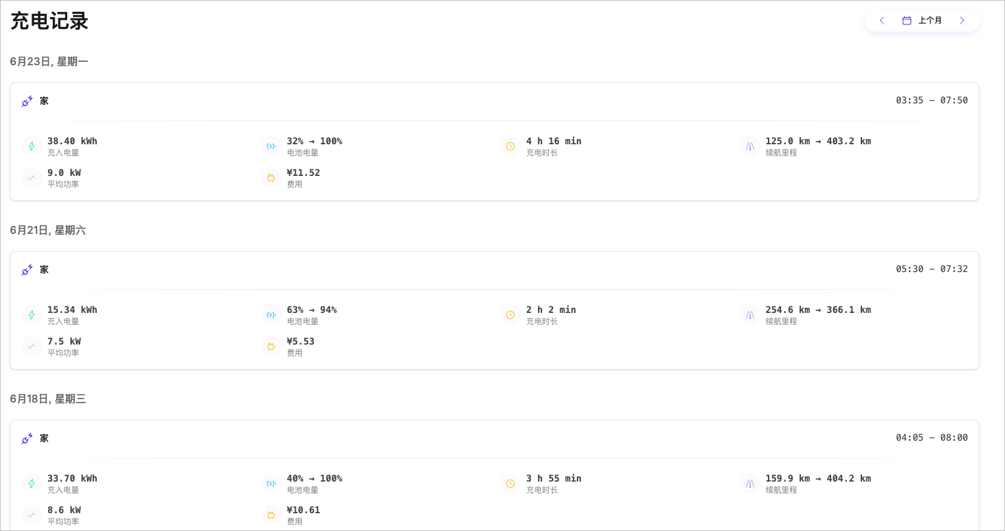The width and height of the screenshot is (1005, 531).
Task: Click the plug icon on June 18 card
Action: pyautogui.click(x=27, y=439)
